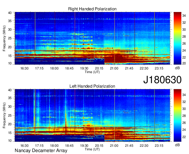Screen dimensions: 189x154
Task: Click the "Left Handed Polarization" plot title
Action: pyautogui.click(x=92, y=86)
